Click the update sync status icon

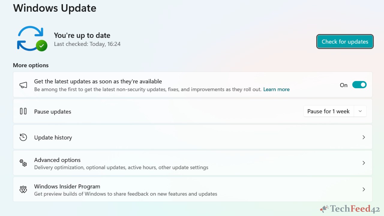click(32, 38)
